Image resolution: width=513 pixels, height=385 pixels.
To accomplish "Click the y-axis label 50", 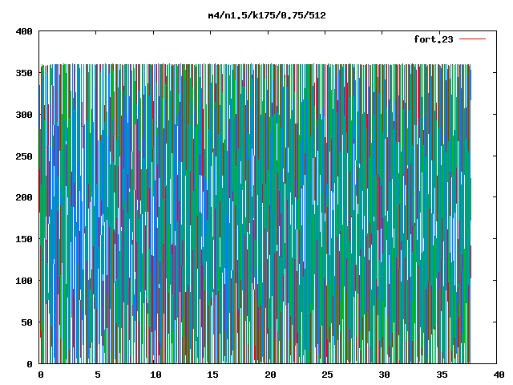I will (26, 322).
